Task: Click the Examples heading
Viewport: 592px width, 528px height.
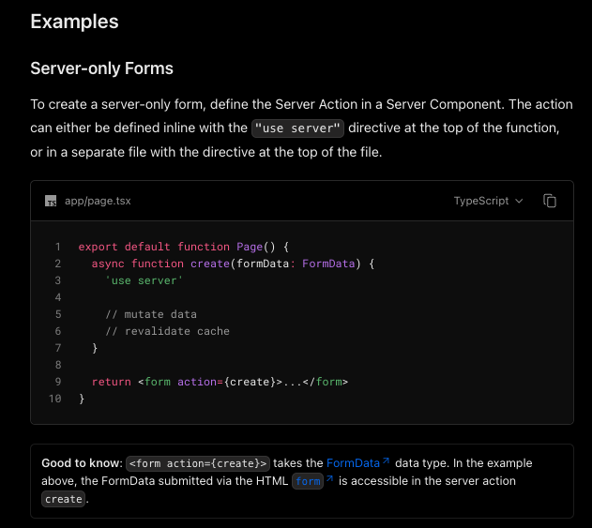Action: tap(74, 22)
